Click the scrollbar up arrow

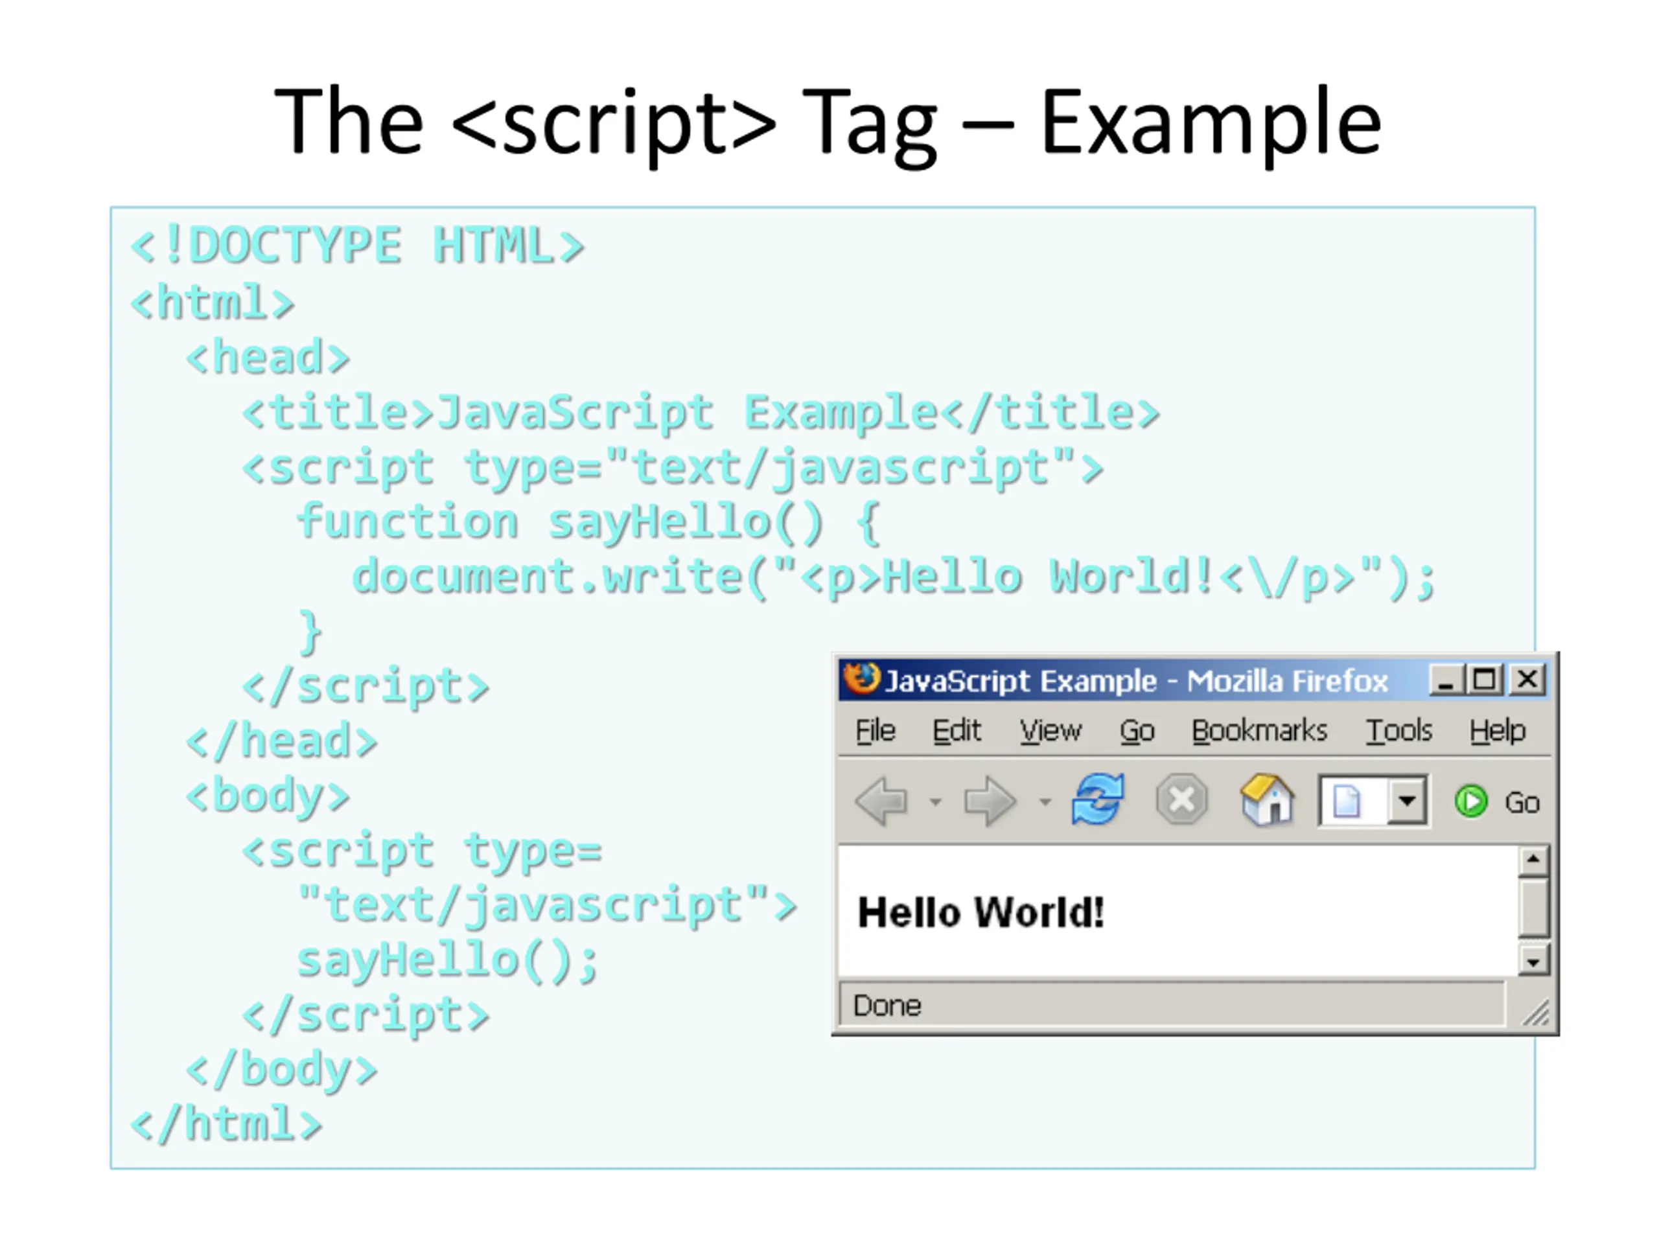(x=1534, y=861)
